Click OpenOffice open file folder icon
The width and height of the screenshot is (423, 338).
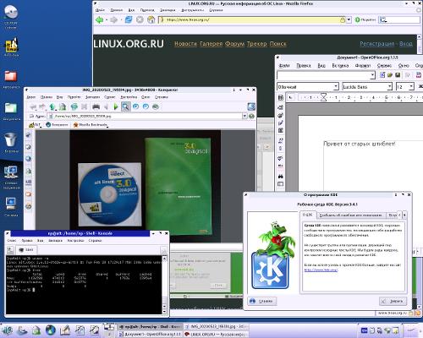point(390,75)
